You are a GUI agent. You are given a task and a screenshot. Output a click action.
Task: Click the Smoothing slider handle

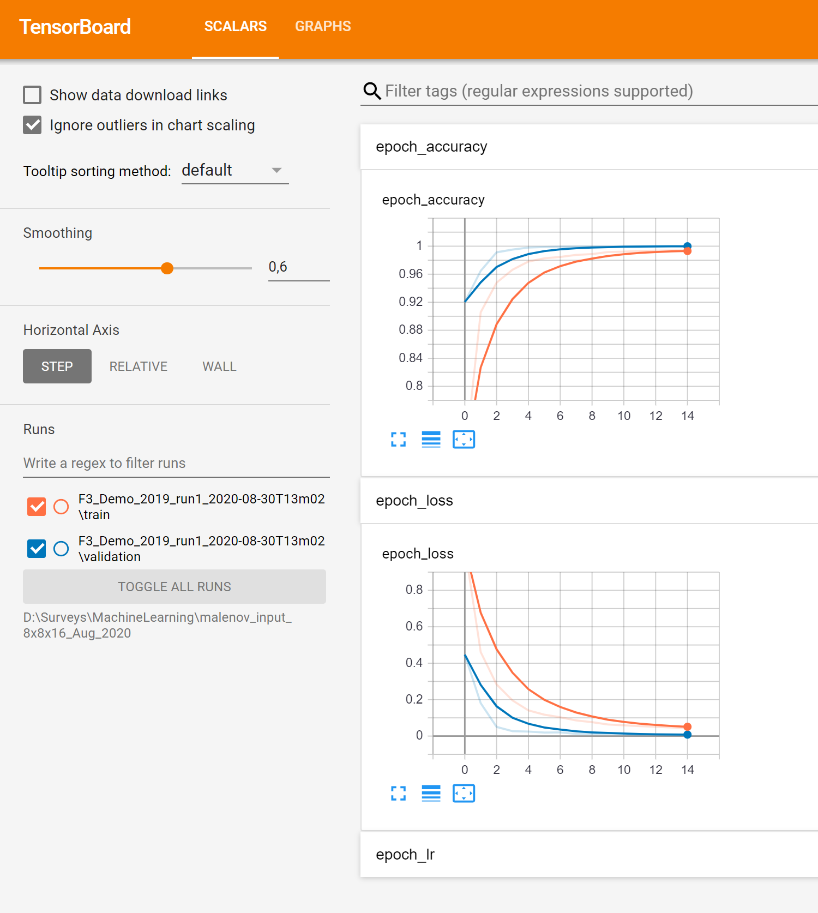(167, 268)
